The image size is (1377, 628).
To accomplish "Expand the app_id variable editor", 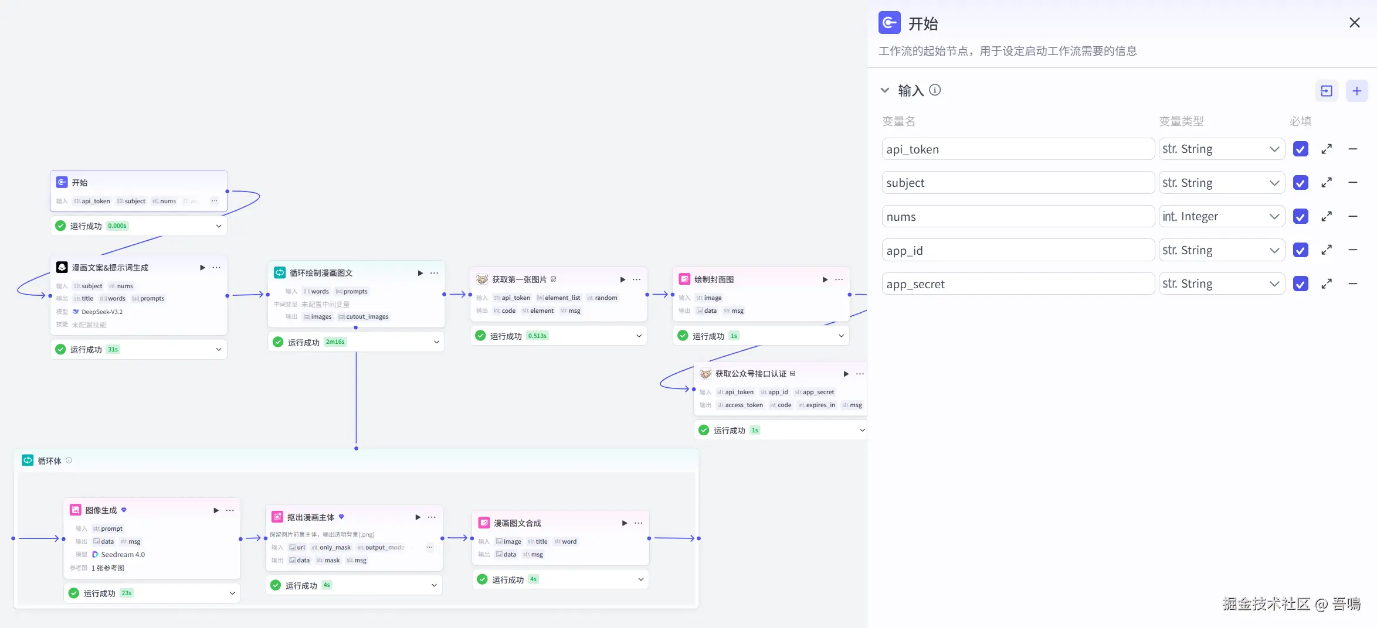I will (x=1327, y=250).
